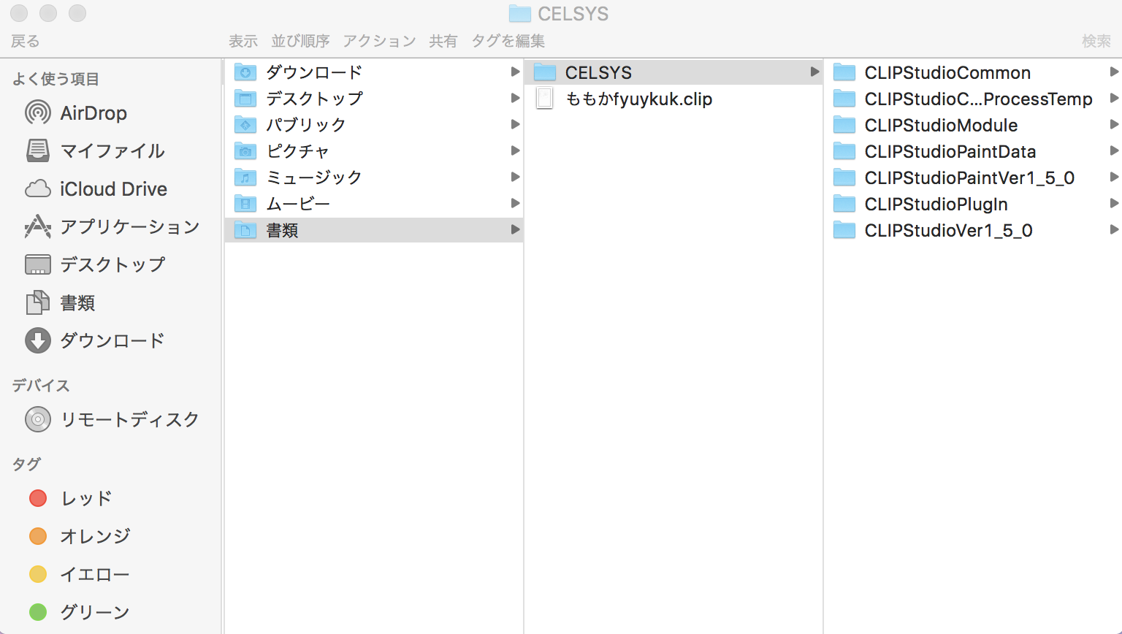Click the ピクチャ folder icon
Viewport: 1122px width, 634px height.
tap(245, 151)
